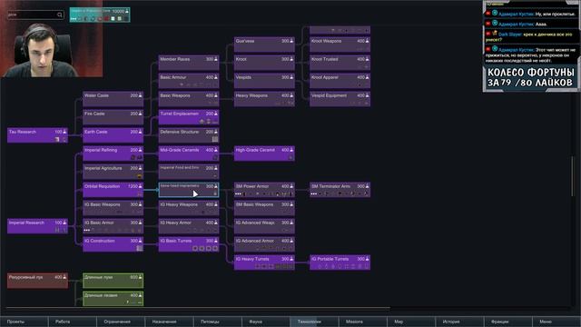
Task: Select the Orbital Requisition node
Action: coord(113,190)
